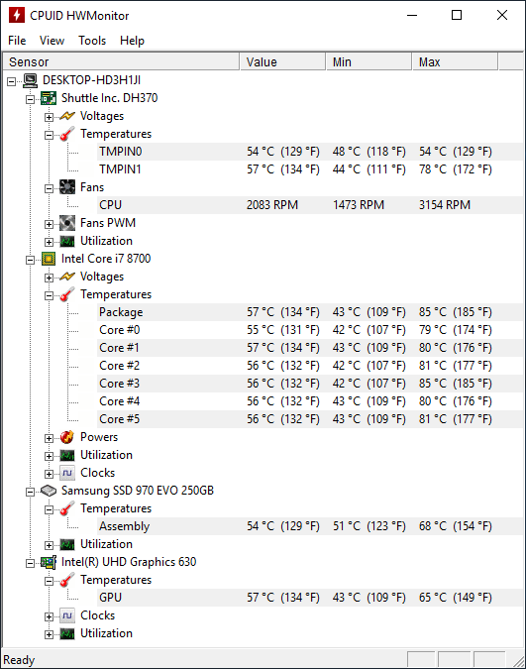Click the Min column header
Image resolution: width=526 pixels, height=669 pixels.
coord(369,61)
